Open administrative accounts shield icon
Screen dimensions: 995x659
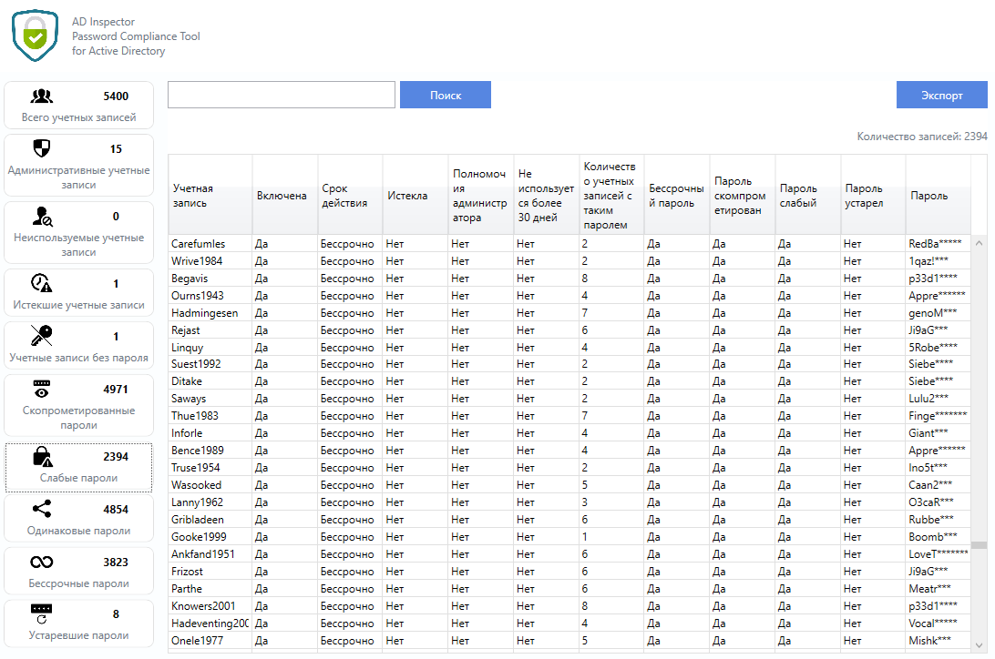coord(41,148)
